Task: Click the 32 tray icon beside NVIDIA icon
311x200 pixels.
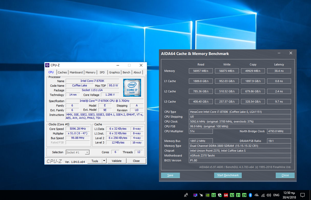Action: coord(214,195)
